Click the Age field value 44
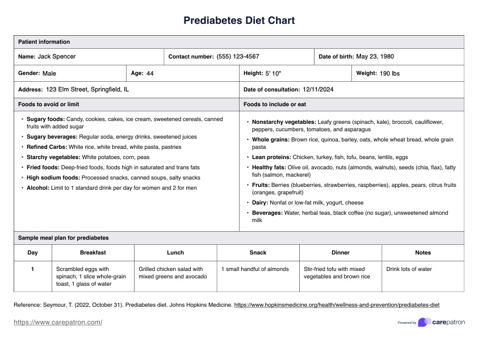Image resolution: width=478 pixels, height=338 pixels. [150, 73]
